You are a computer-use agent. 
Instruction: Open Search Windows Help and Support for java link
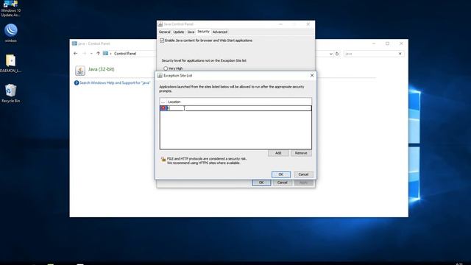[x=115, y=83]
